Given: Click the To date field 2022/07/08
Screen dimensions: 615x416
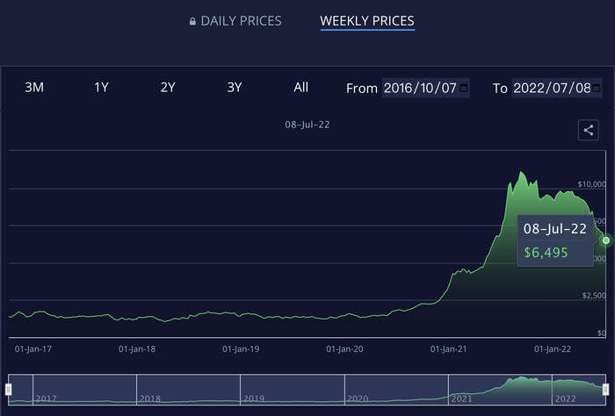Looking at the screenshot, I should click(556, 88).
